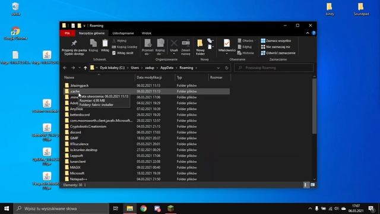Image resolution: width=380 pixels, height=214 pixels.
Task: Click Kopiuj ścieżkę in ribbon
Action: point(125,47)
